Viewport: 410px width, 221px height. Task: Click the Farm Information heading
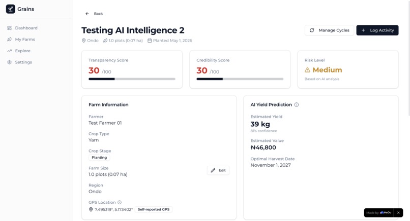pyautogui.click(x=108, y=105)
